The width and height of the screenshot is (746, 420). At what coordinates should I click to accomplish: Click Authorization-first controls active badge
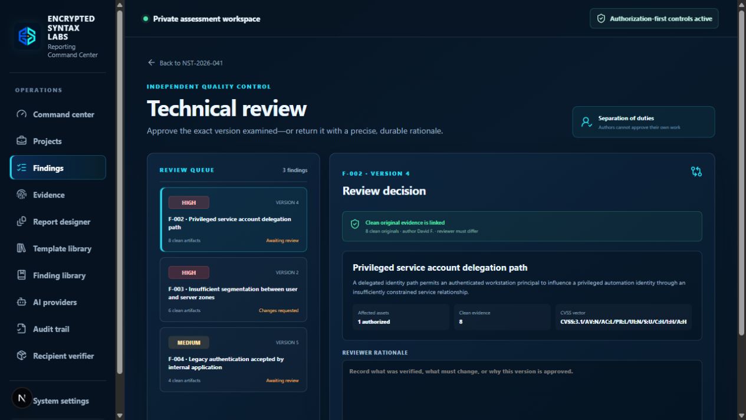pos(654,18)
